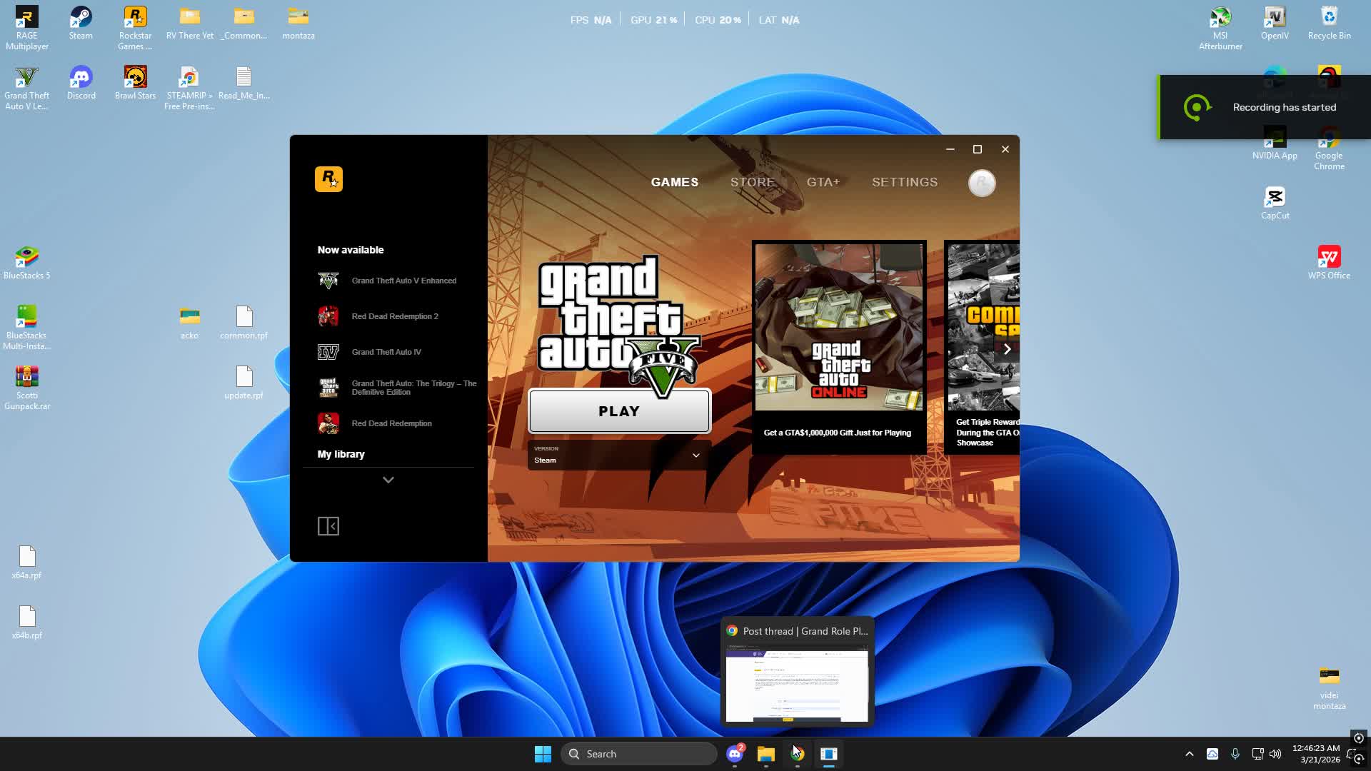Screen dimensions: 1371x771
Task: Select Grand Theft Auto IV game
Action: pyautogui.click(x=386, y=352)
